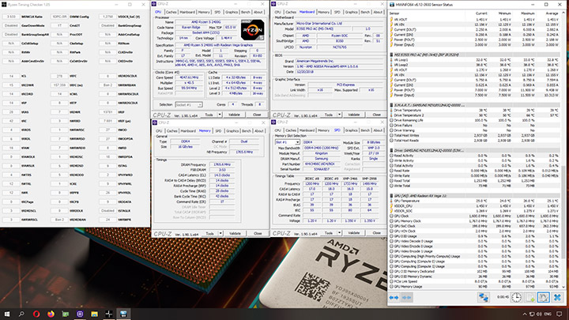Open taskbar search magnifier
This screenshot has height=320, width=569.
coord(21,314)
